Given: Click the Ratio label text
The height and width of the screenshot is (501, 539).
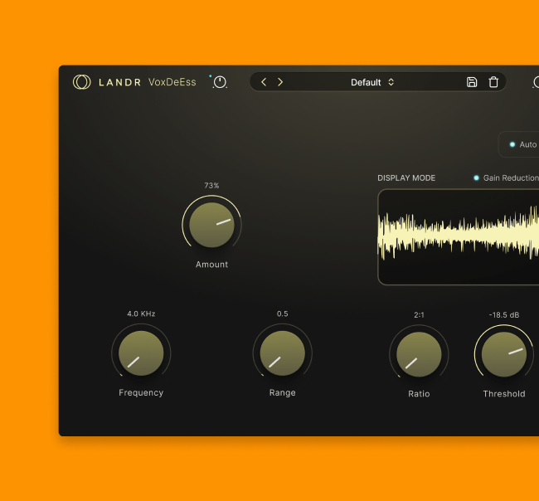Looking at the screenshot, I should point(419,394).
